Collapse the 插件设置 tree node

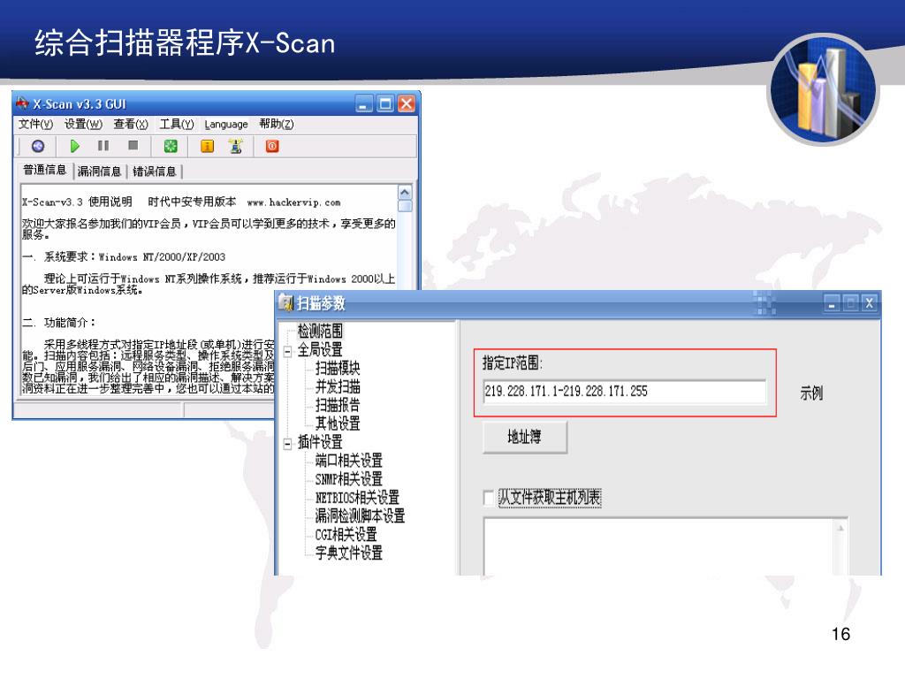pos(287,444)
